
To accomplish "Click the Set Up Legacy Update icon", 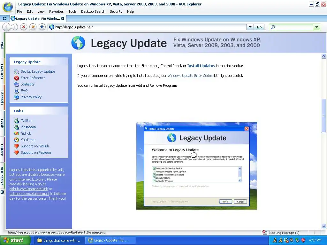I will pos(17,72).
